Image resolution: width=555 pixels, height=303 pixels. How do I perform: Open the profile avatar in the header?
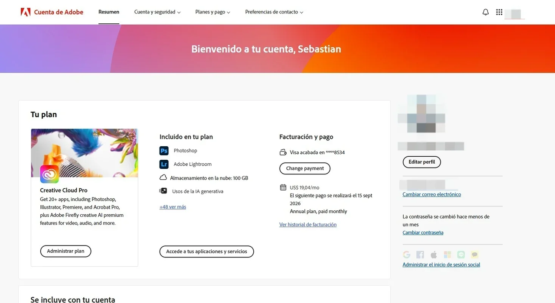click(515, 13)
